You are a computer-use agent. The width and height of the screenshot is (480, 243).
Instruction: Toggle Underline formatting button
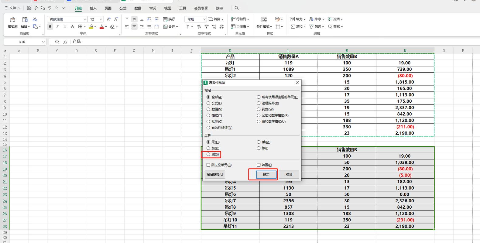(65, 27)
